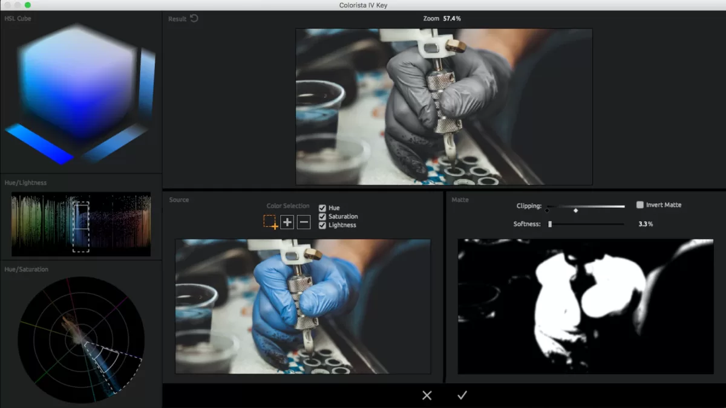Click the Colorista IV Key window title

pyautogui.click(x=363, y=5)
